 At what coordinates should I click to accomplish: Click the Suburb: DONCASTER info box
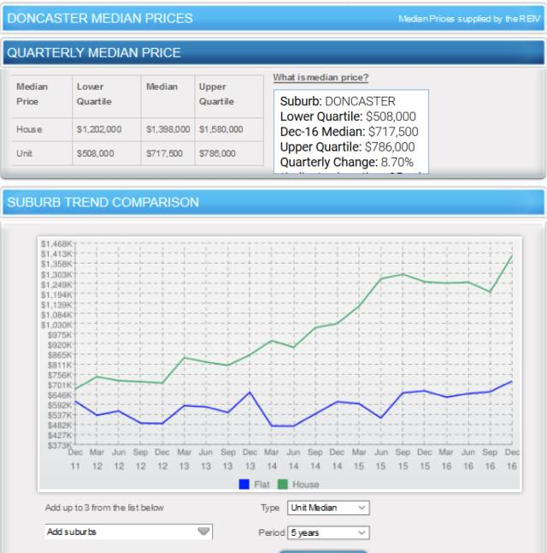(x=353, y=131)
